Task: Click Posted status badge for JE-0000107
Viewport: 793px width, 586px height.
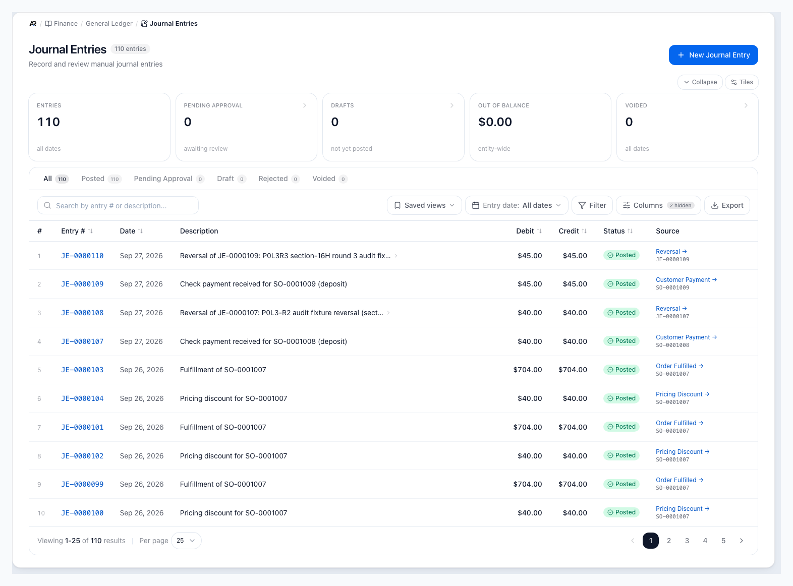Action: click(x=621, y=341)
